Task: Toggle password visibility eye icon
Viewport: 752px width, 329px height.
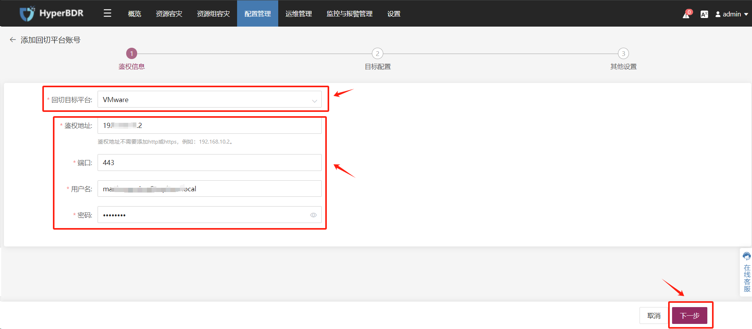Action: 313,215
